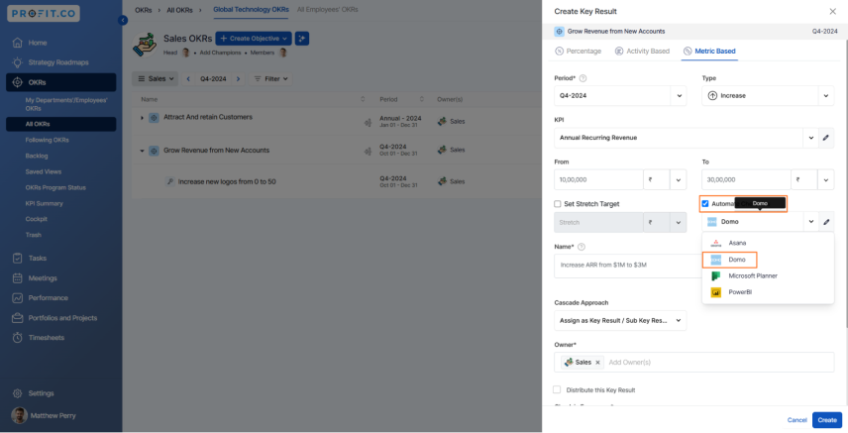Screen dimensions: 848x433
Task: Open the Timesheets stopwatch icon
Action: pos(17,338)
